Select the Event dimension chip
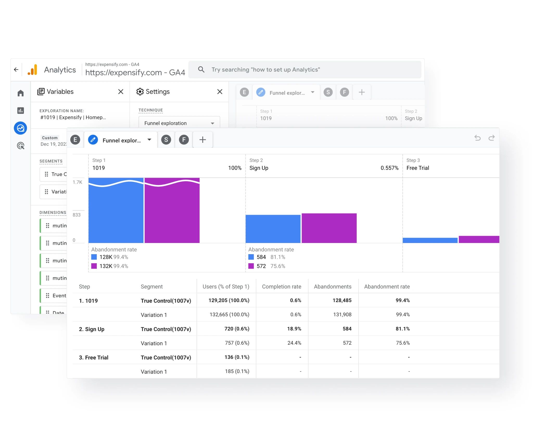Image resolution: width=533 pixels, height=437 pixels. point(54,295)
